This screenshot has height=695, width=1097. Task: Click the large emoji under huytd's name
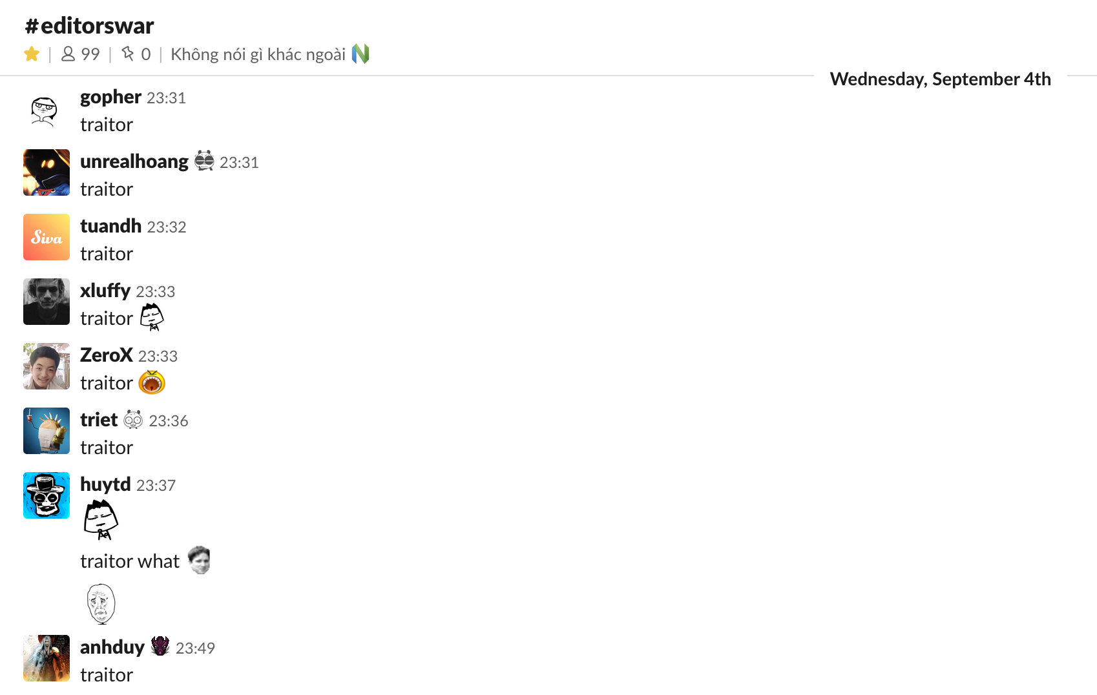[101, 519]
